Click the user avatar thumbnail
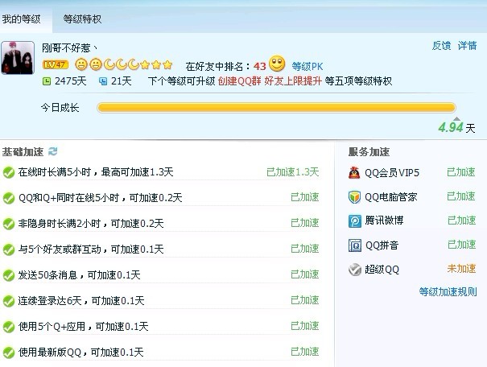 (18, 58)
